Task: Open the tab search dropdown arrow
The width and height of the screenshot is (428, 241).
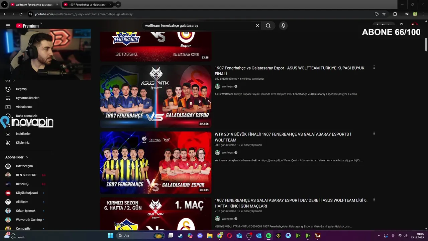Action: (x=4, y=5)
